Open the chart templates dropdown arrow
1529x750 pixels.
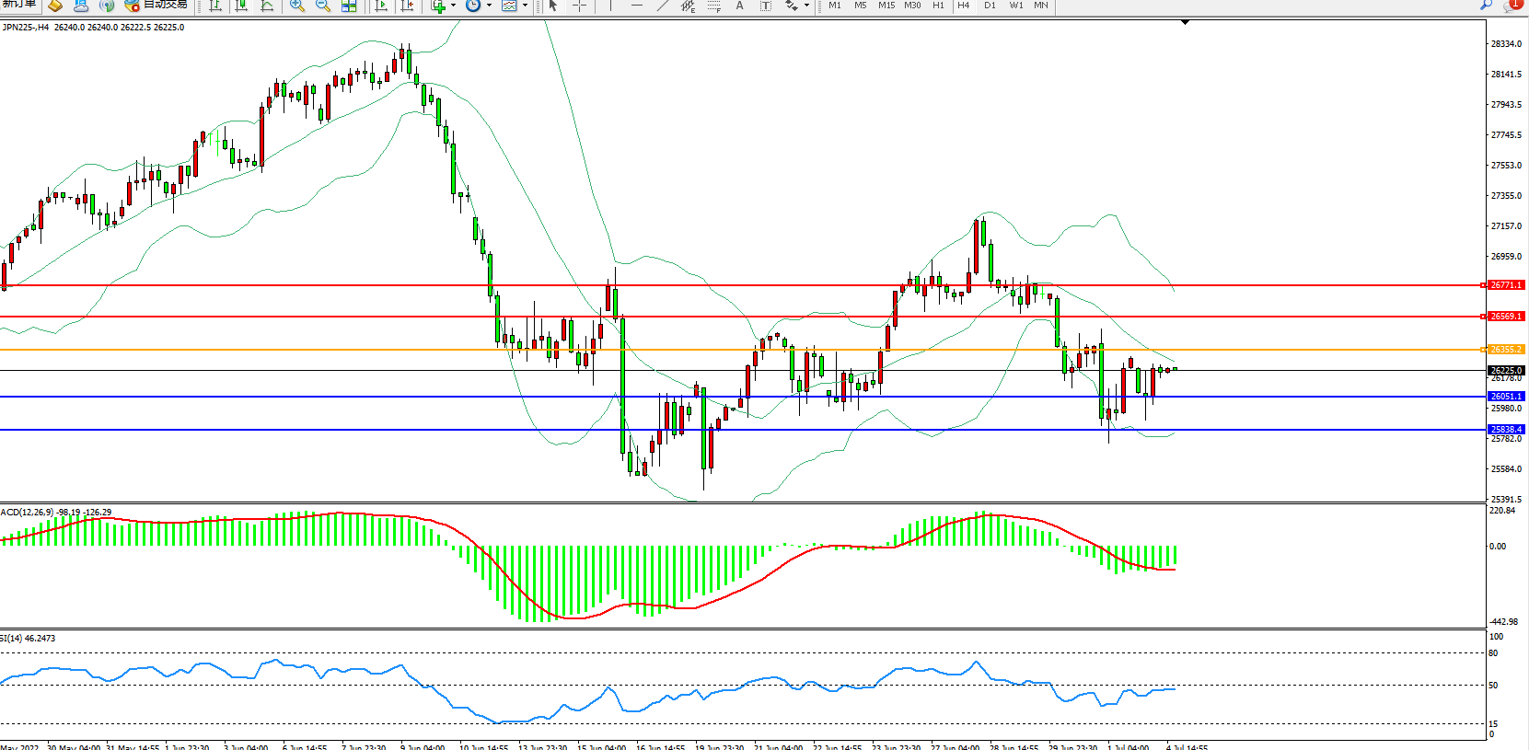click(x=525, y=6)
